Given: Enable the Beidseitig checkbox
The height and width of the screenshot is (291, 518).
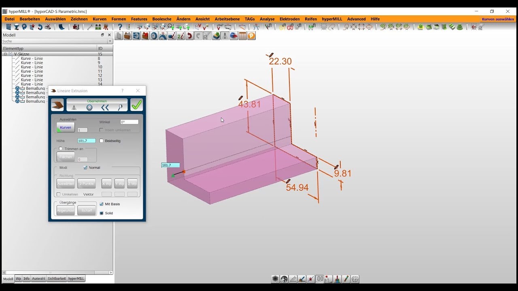Looking at the screenshot, I should (x=102, y=141).
